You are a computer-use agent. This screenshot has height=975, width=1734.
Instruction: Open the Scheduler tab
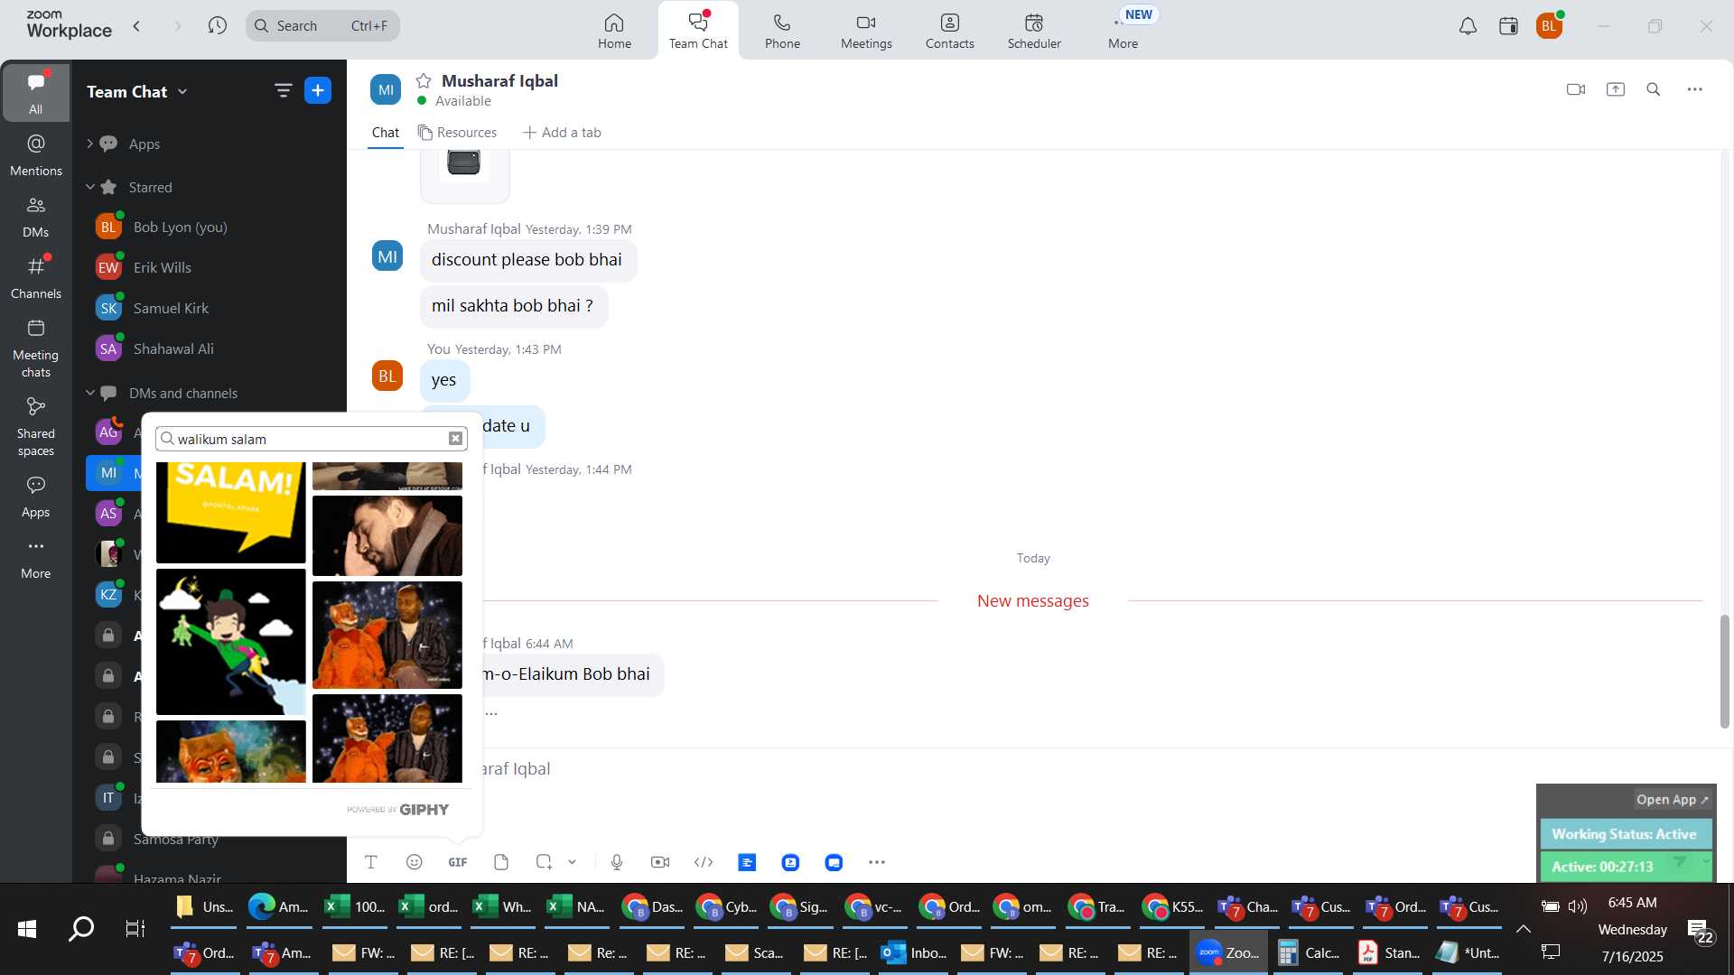pyautogui.click(x=1034, y=31)
